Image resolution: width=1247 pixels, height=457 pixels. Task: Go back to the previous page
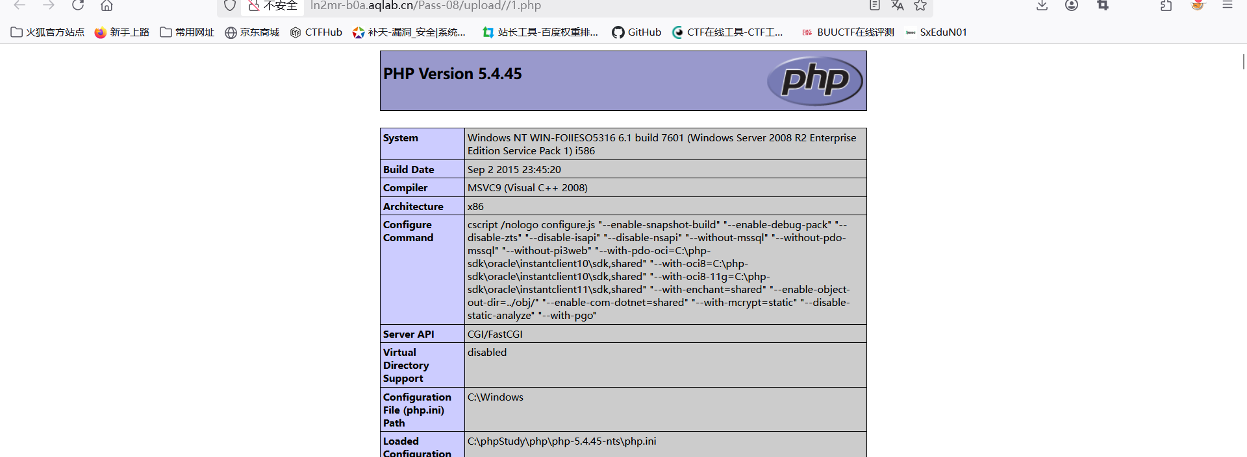(x=19, y=5)
